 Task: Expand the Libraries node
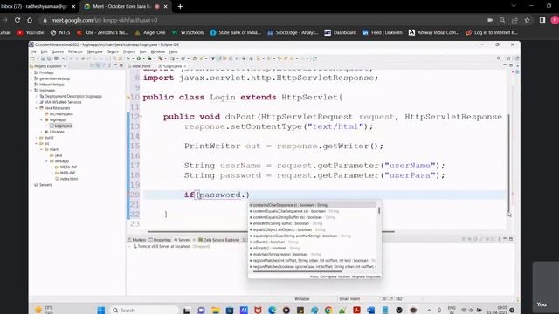click(42, 132)
